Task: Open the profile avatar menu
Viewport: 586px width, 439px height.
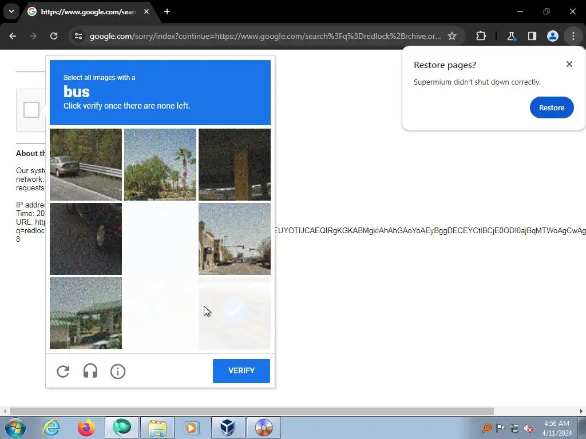Action: pyautogui.click(x=553, y=36)
